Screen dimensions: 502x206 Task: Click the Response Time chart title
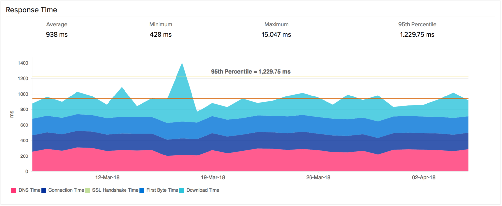tap(31, 10)
